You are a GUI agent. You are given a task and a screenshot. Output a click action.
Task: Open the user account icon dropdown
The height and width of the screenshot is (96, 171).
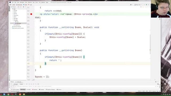pyautogui.click(x=131, y=5)
